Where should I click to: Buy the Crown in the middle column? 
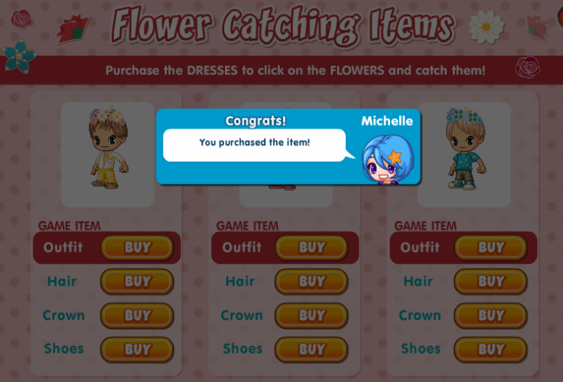coord(311,315)
